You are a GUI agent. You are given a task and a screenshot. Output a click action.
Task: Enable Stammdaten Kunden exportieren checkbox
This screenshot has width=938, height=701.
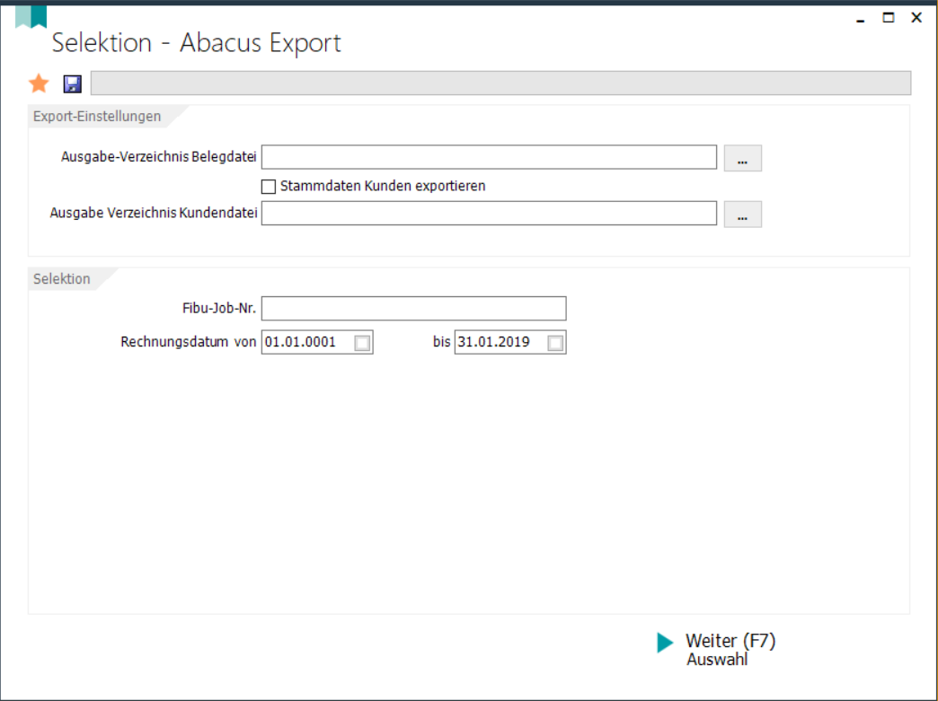pos(269,187)
